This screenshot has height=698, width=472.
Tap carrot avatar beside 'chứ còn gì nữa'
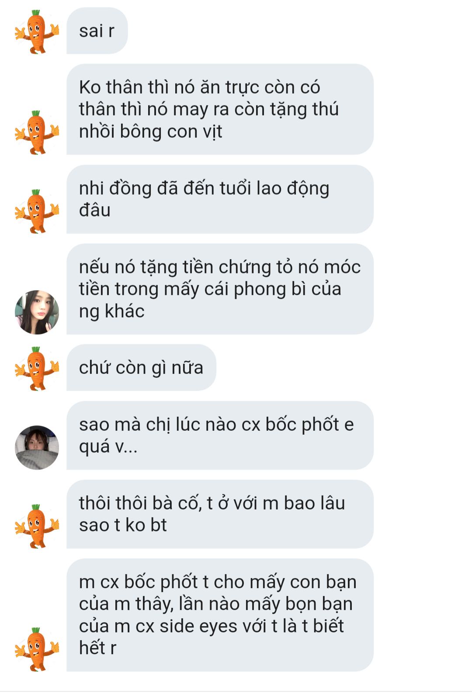tap(37, 368)
